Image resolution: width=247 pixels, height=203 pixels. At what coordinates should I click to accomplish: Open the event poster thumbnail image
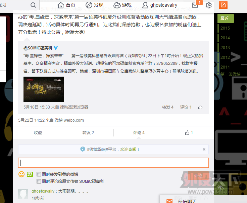click(44, 89)
